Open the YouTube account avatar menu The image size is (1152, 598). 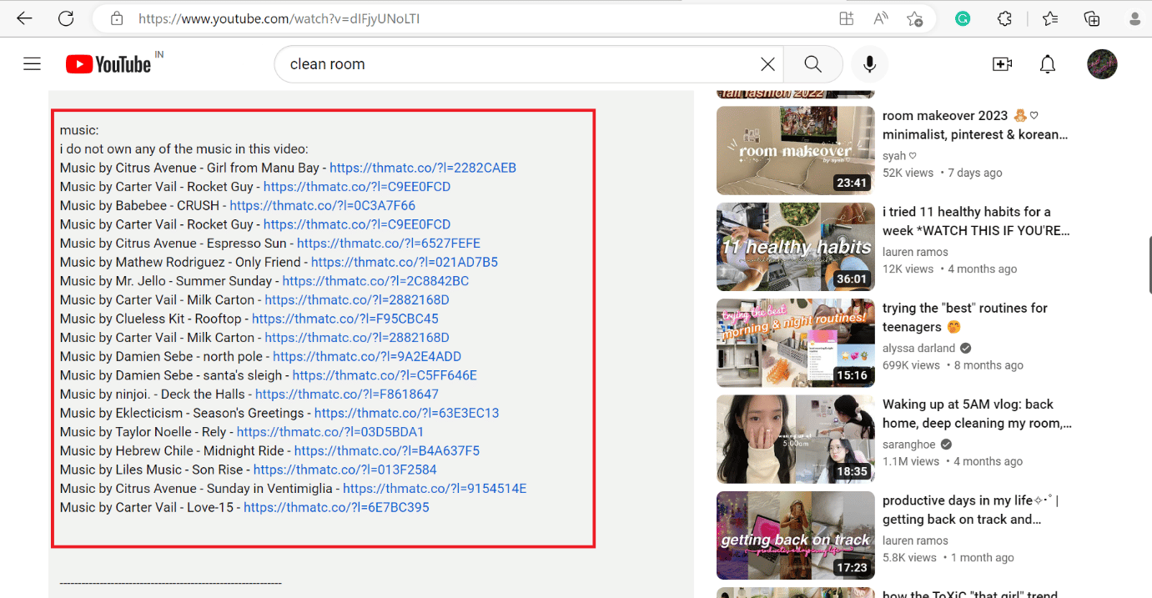coord(1102,64)
